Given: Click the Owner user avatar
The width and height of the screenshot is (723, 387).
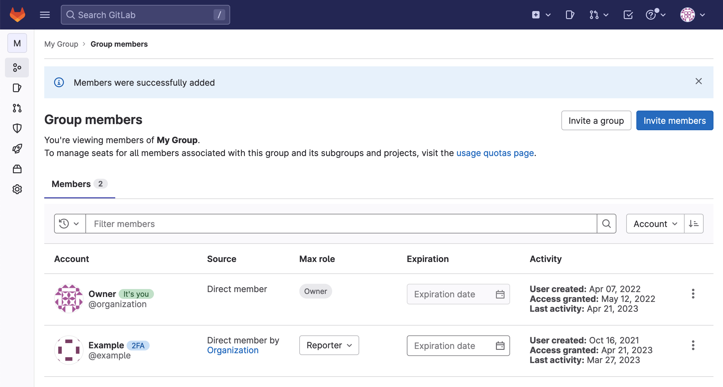Looking at the screenshot, I should [69, 299].
